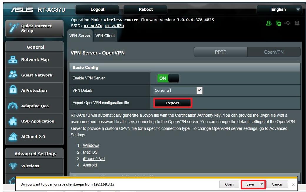The width and height of the screenshot is (306, 192).
Task: Open the iPhone/iPad setup instructions link
Action: click(94, 159)
